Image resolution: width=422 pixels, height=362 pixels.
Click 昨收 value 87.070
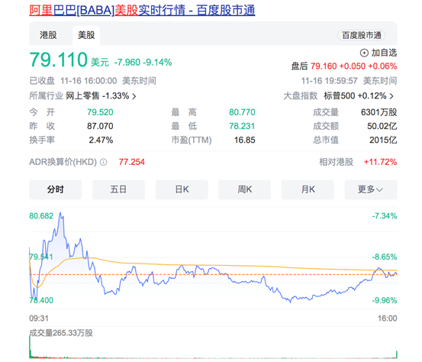pos(100,126)
